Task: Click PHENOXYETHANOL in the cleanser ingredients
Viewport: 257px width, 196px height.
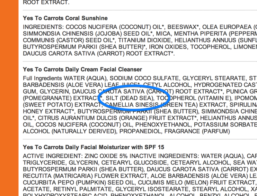Action: 163,125
